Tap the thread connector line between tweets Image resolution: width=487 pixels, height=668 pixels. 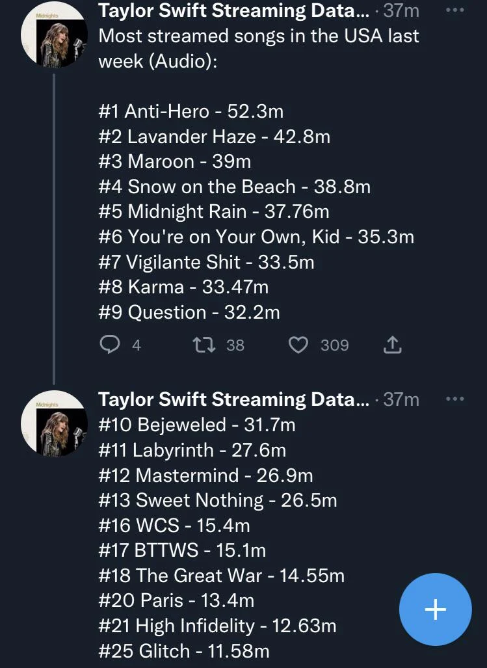pos(55,228)
